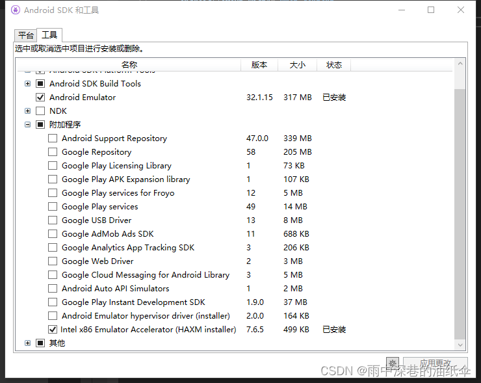Collapse the 附加程序 group

pyautogui.click(x=27, y=125)
